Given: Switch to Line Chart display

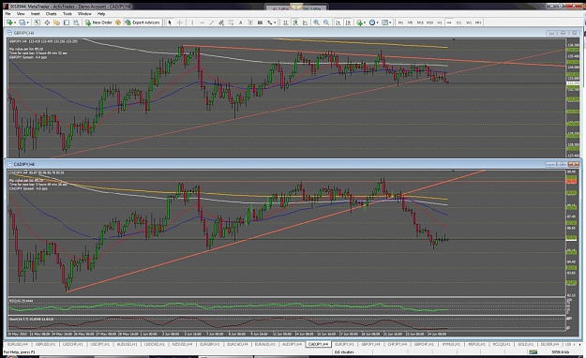Looking at the screenshot, I should (x=305, y=22).
